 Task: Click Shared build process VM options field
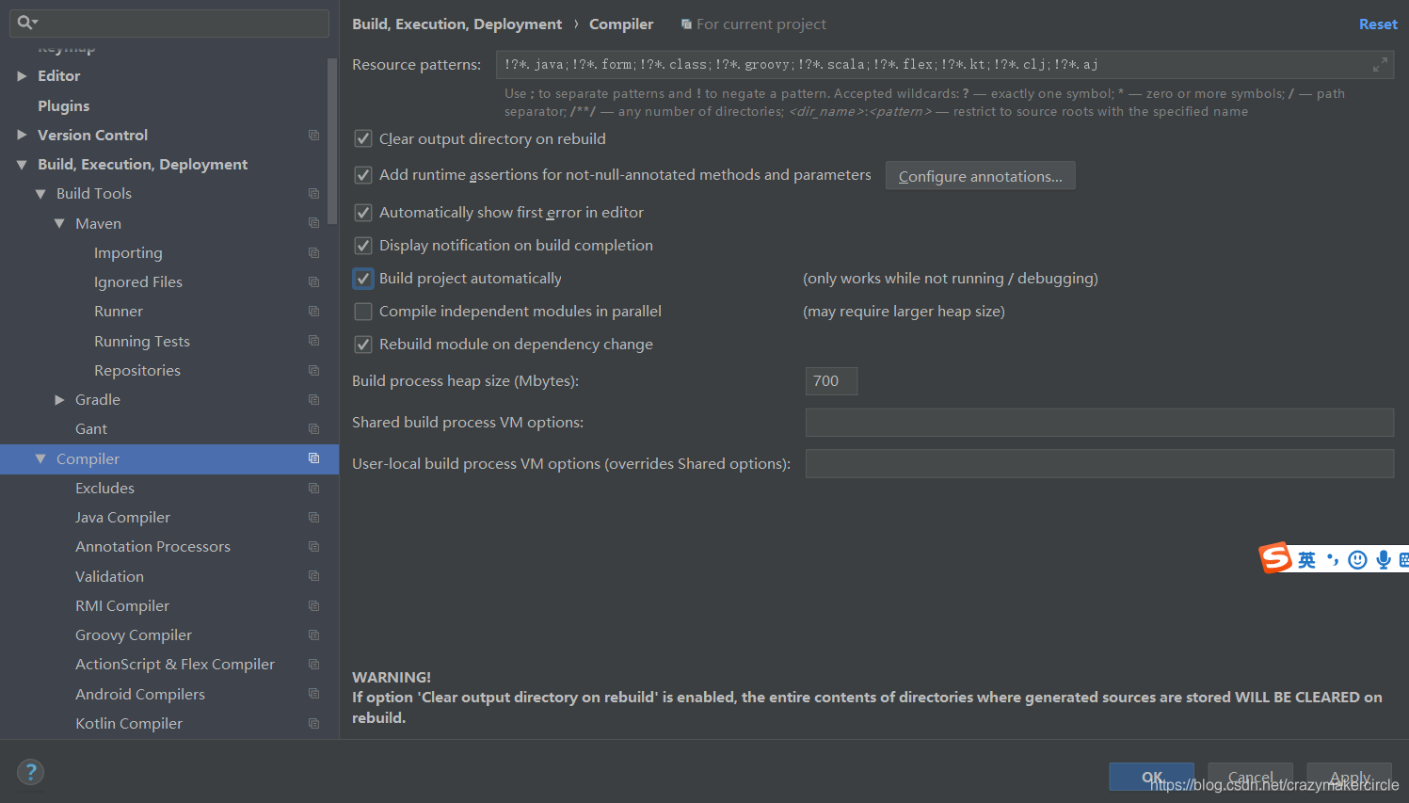pos(1099,423)
